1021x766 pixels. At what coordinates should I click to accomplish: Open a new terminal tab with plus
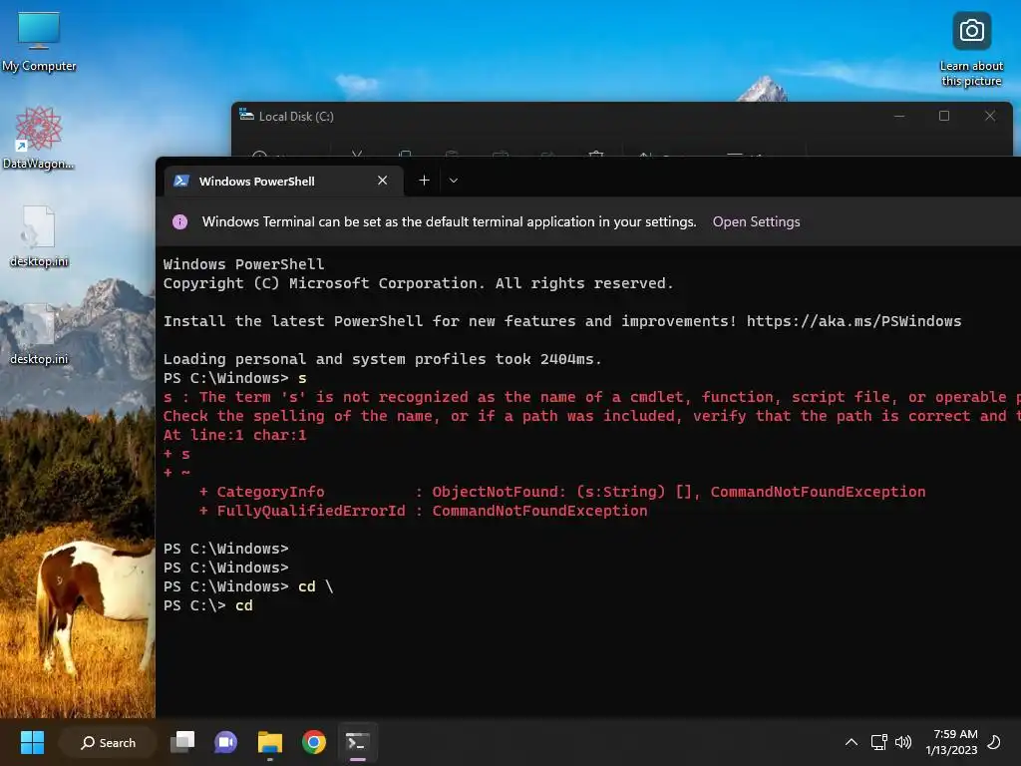click(424, 181)
